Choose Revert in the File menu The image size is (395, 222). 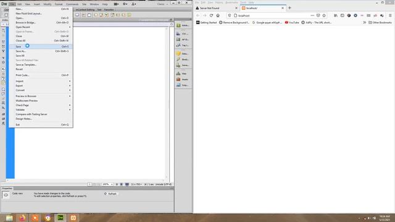[41, 69]
